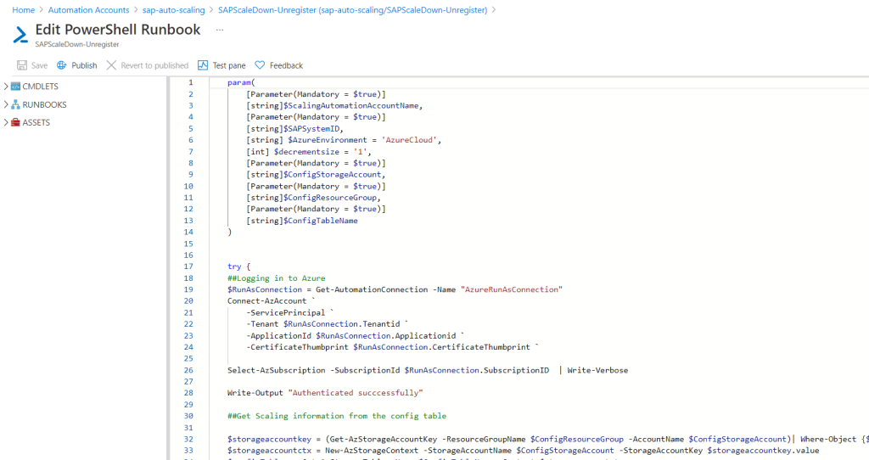The height and width of the screenshot is (460, 869).
Task: Open the ellipsis more options menu
Action: [220, 30]
